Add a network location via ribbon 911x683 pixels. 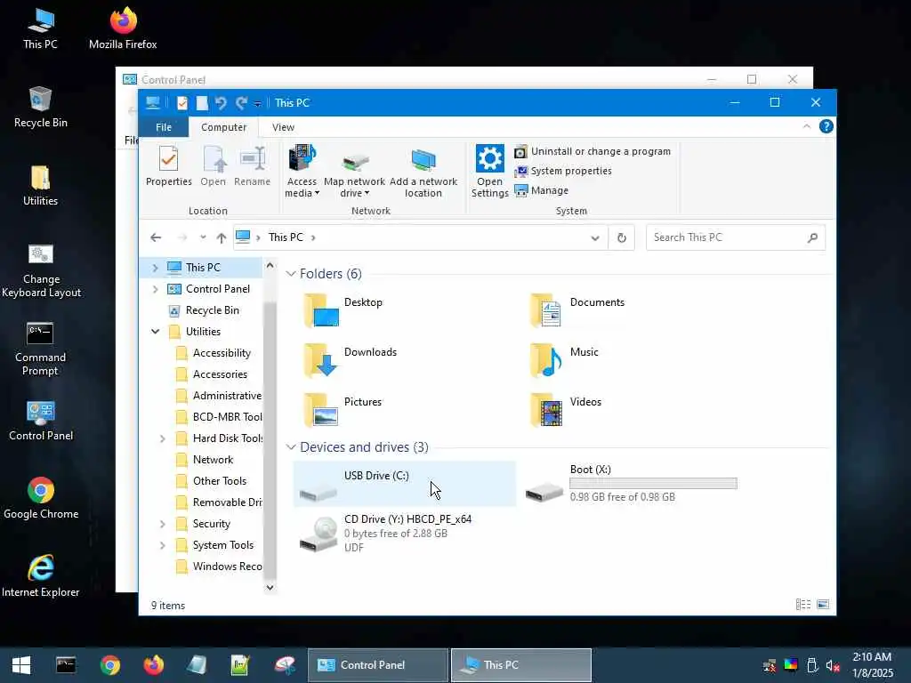tap(423, 172)
